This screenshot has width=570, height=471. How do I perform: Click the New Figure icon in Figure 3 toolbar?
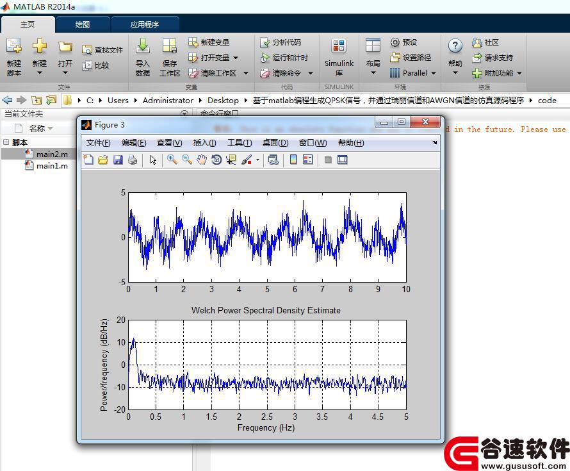tap(88, 160)
